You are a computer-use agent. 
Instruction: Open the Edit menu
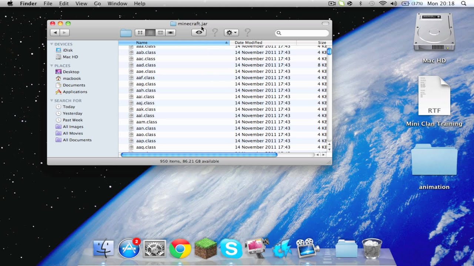(x=64, y=3)
